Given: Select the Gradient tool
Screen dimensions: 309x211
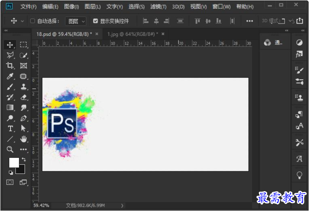Looking at the screenshot, I should click(10, 108).
